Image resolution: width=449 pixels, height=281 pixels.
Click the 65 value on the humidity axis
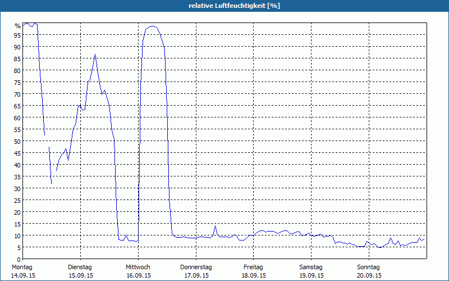tap(17, 106)
